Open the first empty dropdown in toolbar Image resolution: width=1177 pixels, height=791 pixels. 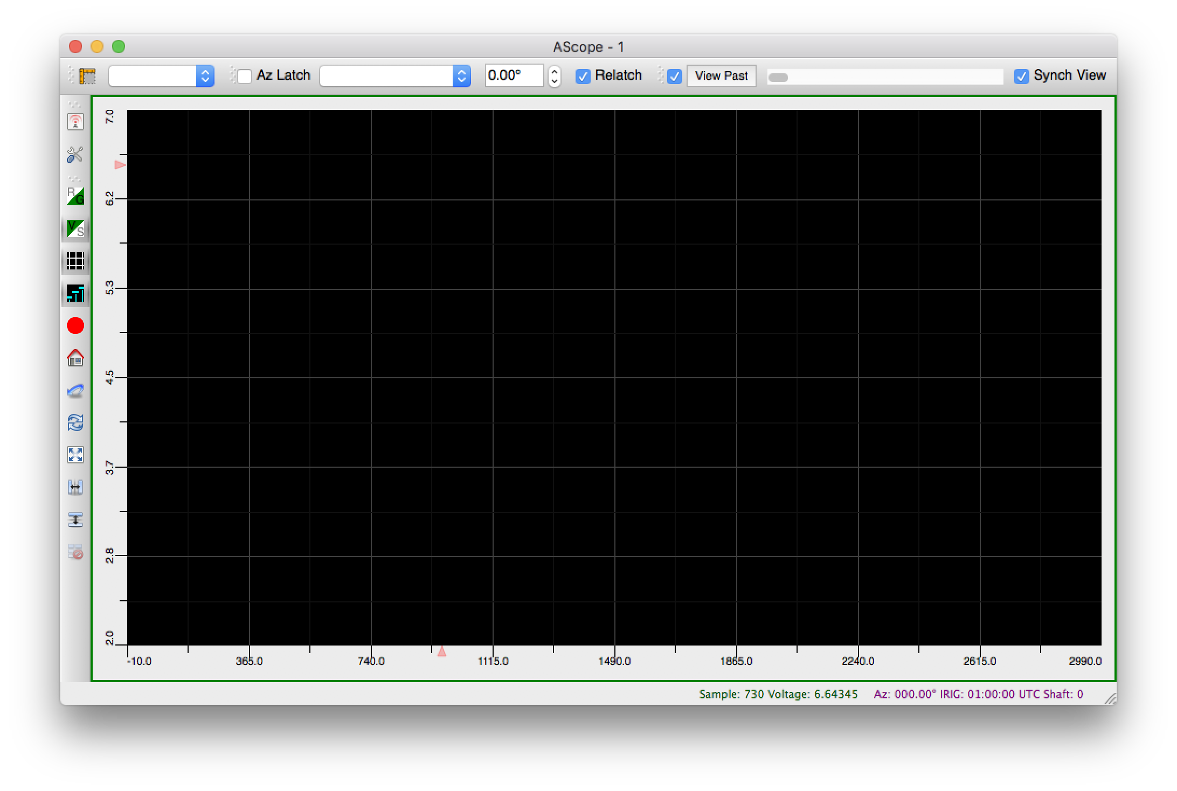point(161,76)
